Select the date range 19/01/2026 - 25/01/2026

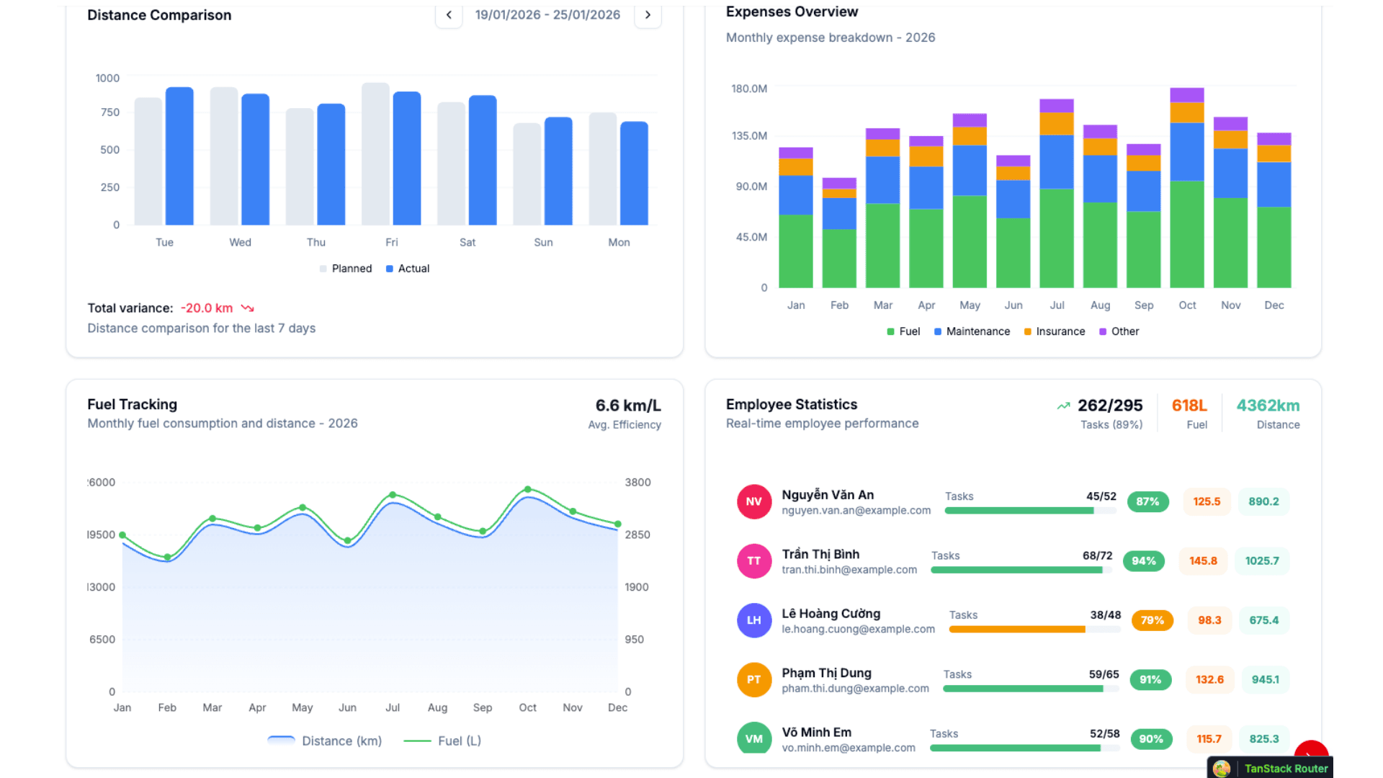pos(547,15)
